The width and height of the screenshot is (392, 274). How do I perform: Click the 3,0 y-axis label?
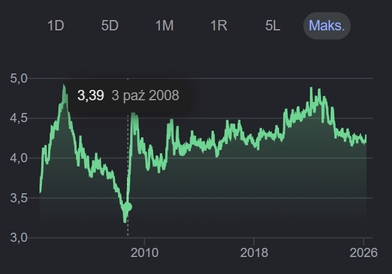pos(19,238)
